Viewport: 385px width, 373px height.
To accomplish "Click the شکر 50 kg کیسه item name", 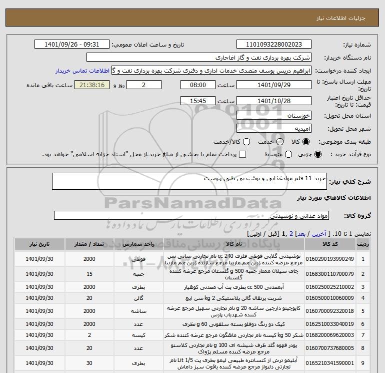I will pos(234,335).
